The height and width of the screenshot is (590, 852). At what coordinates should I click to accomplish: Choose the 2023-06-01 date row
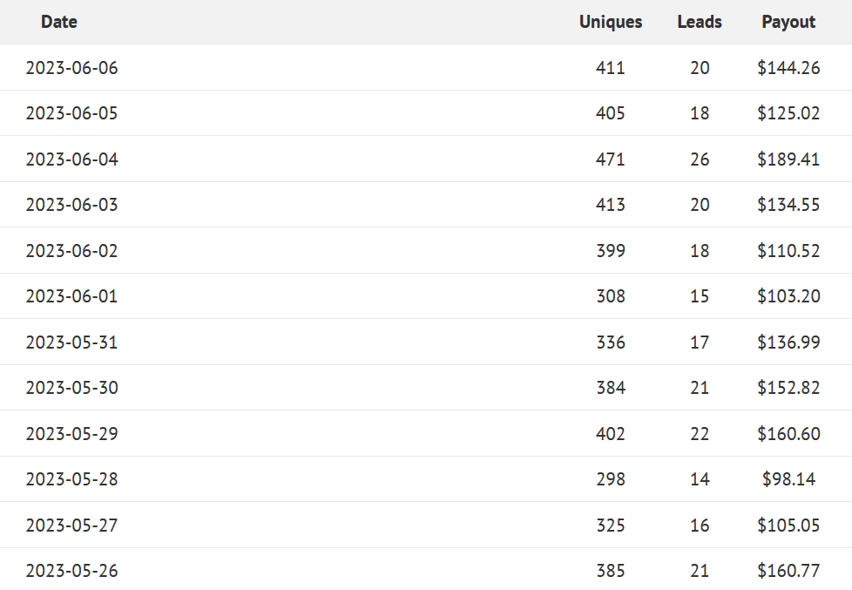coord(71,296)
